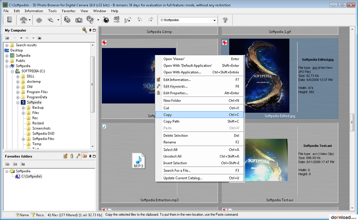Viewport: 358px width, 220px height.
Task: Click the delete favorite folder X icon
Action: (x=22, y=164)
